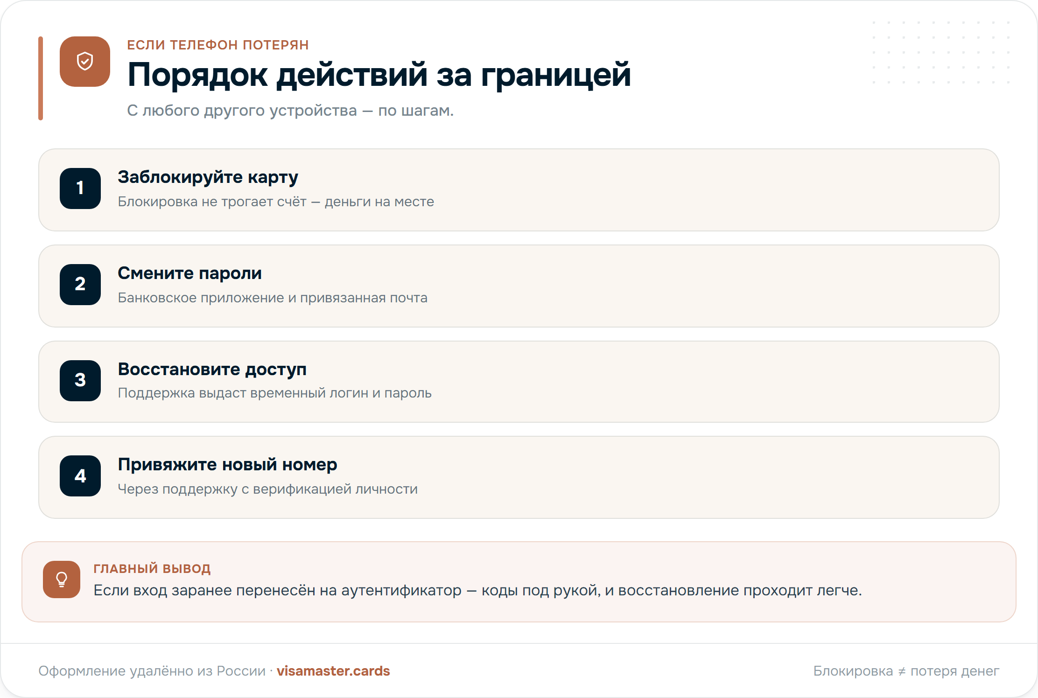The width and height of the screenshot is (1038, 698).
Task: Click footer text 'Блокировка ≠ потеря денег'
Action: click(906, 671)
